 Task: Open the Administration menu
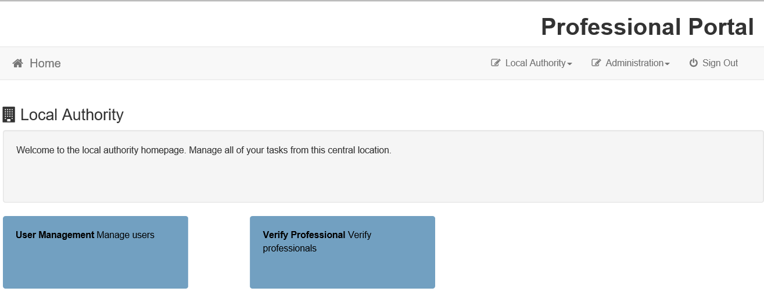pos(630,63)
